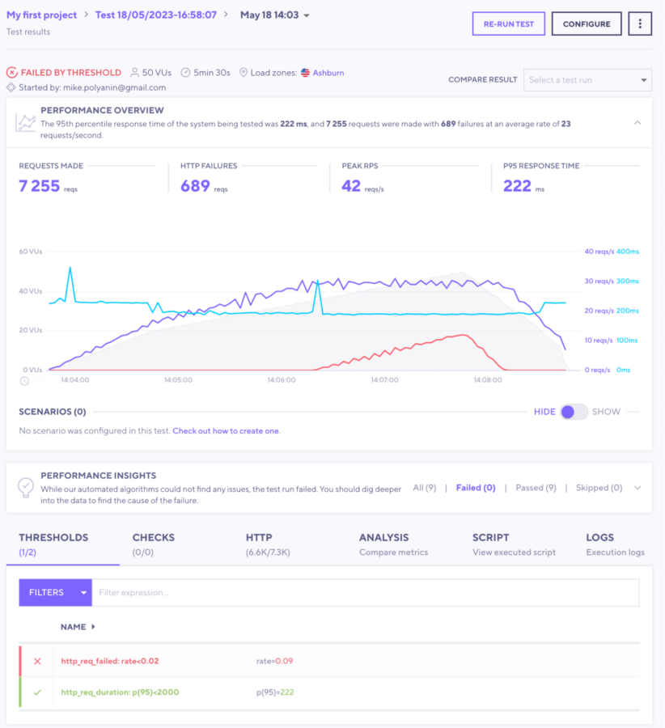Click the performance overview chart icon
665x728 pixels.
pos(27,122)
